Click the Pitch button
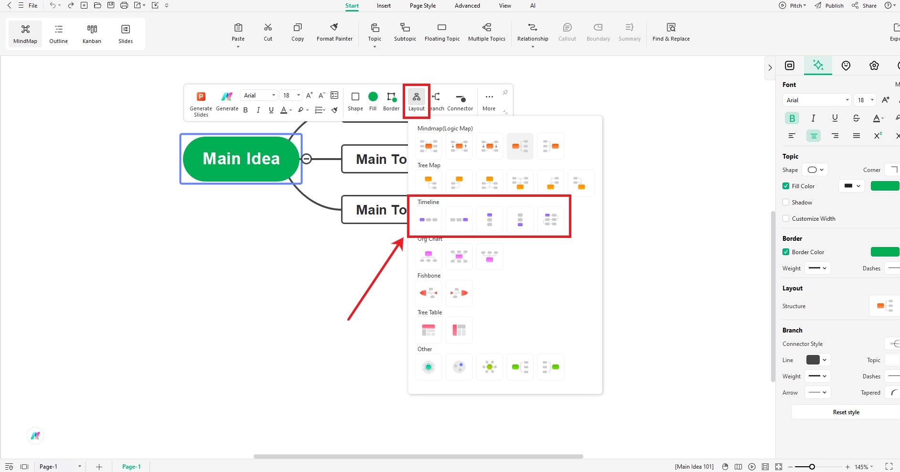This screenshot has width=900, height=472. click(x=793, y=6)
